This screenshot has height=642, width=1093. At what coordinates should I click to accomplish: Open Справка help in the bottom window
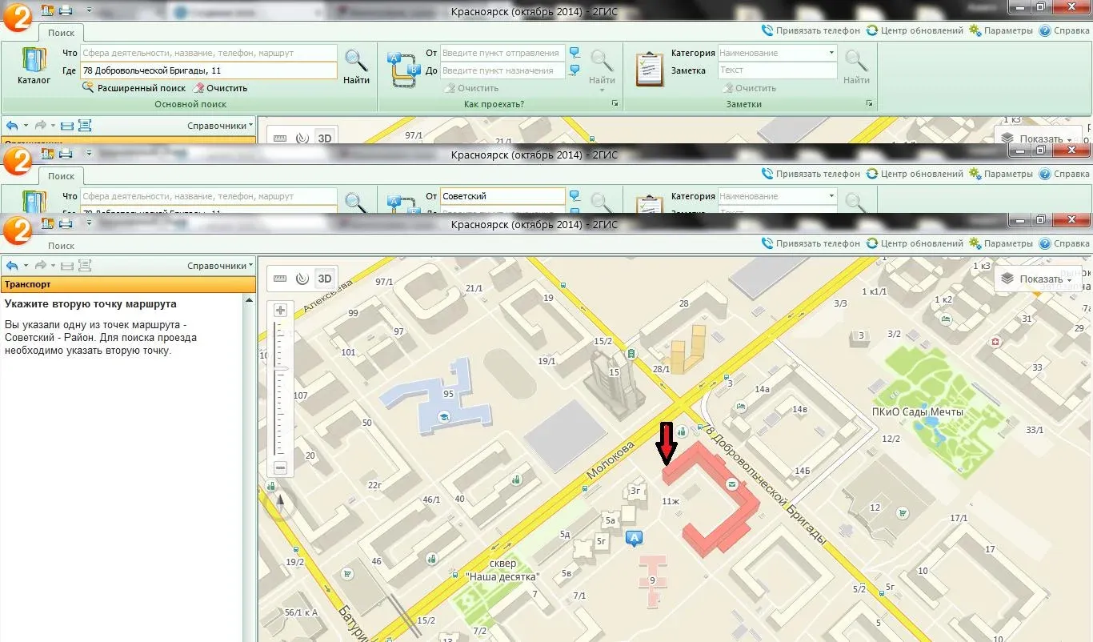pyautogui.click(x=1064, y=243)
